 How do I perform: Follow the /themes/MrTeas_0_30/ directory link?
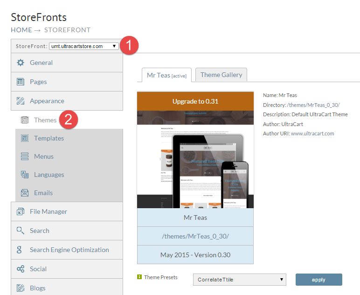click(313, 105)
